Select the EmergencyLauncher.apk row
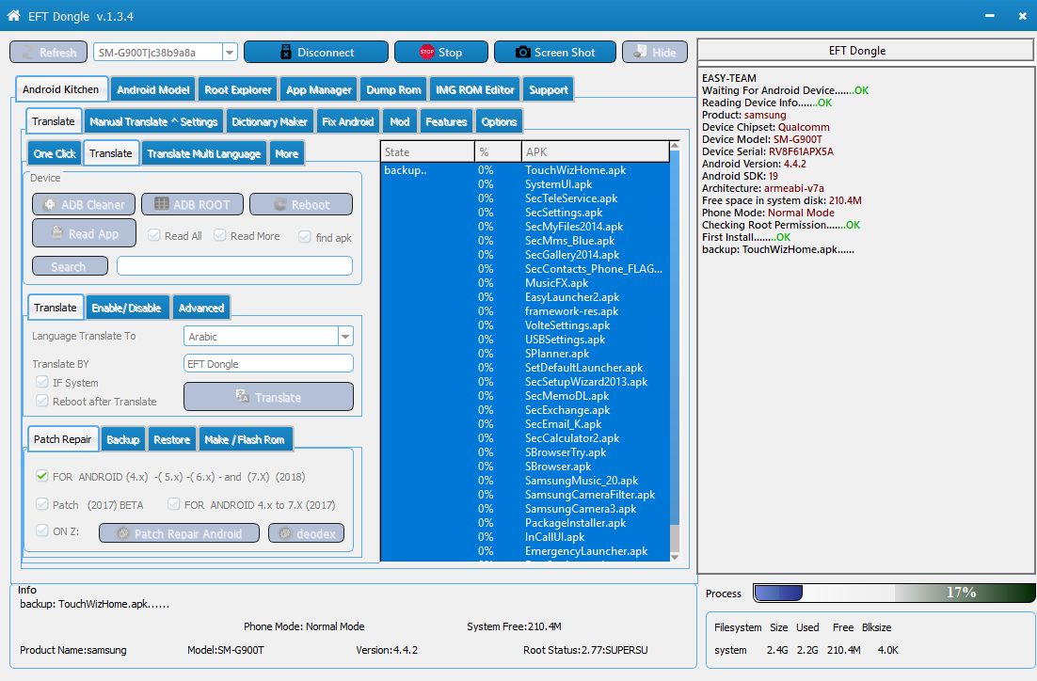Image resolution: width=1037 pixels, height=681 pixels. click(x=525, y=551)
